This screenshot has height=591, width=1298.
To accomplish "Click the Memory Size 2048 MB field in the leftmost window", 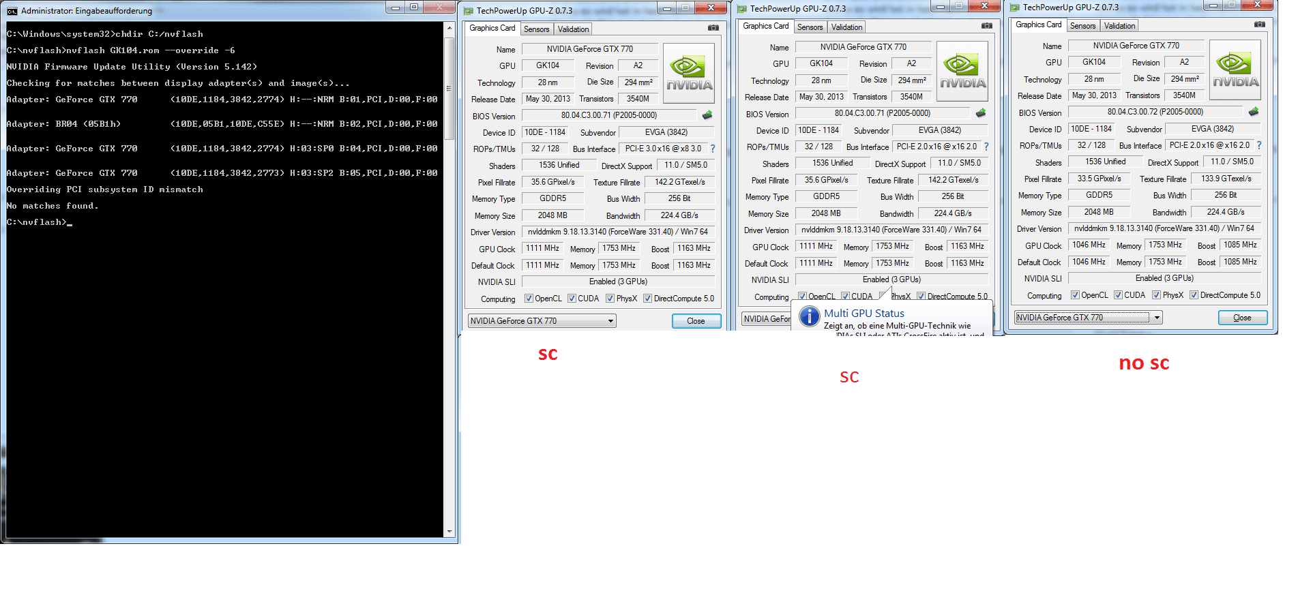I will pos(553,215).
